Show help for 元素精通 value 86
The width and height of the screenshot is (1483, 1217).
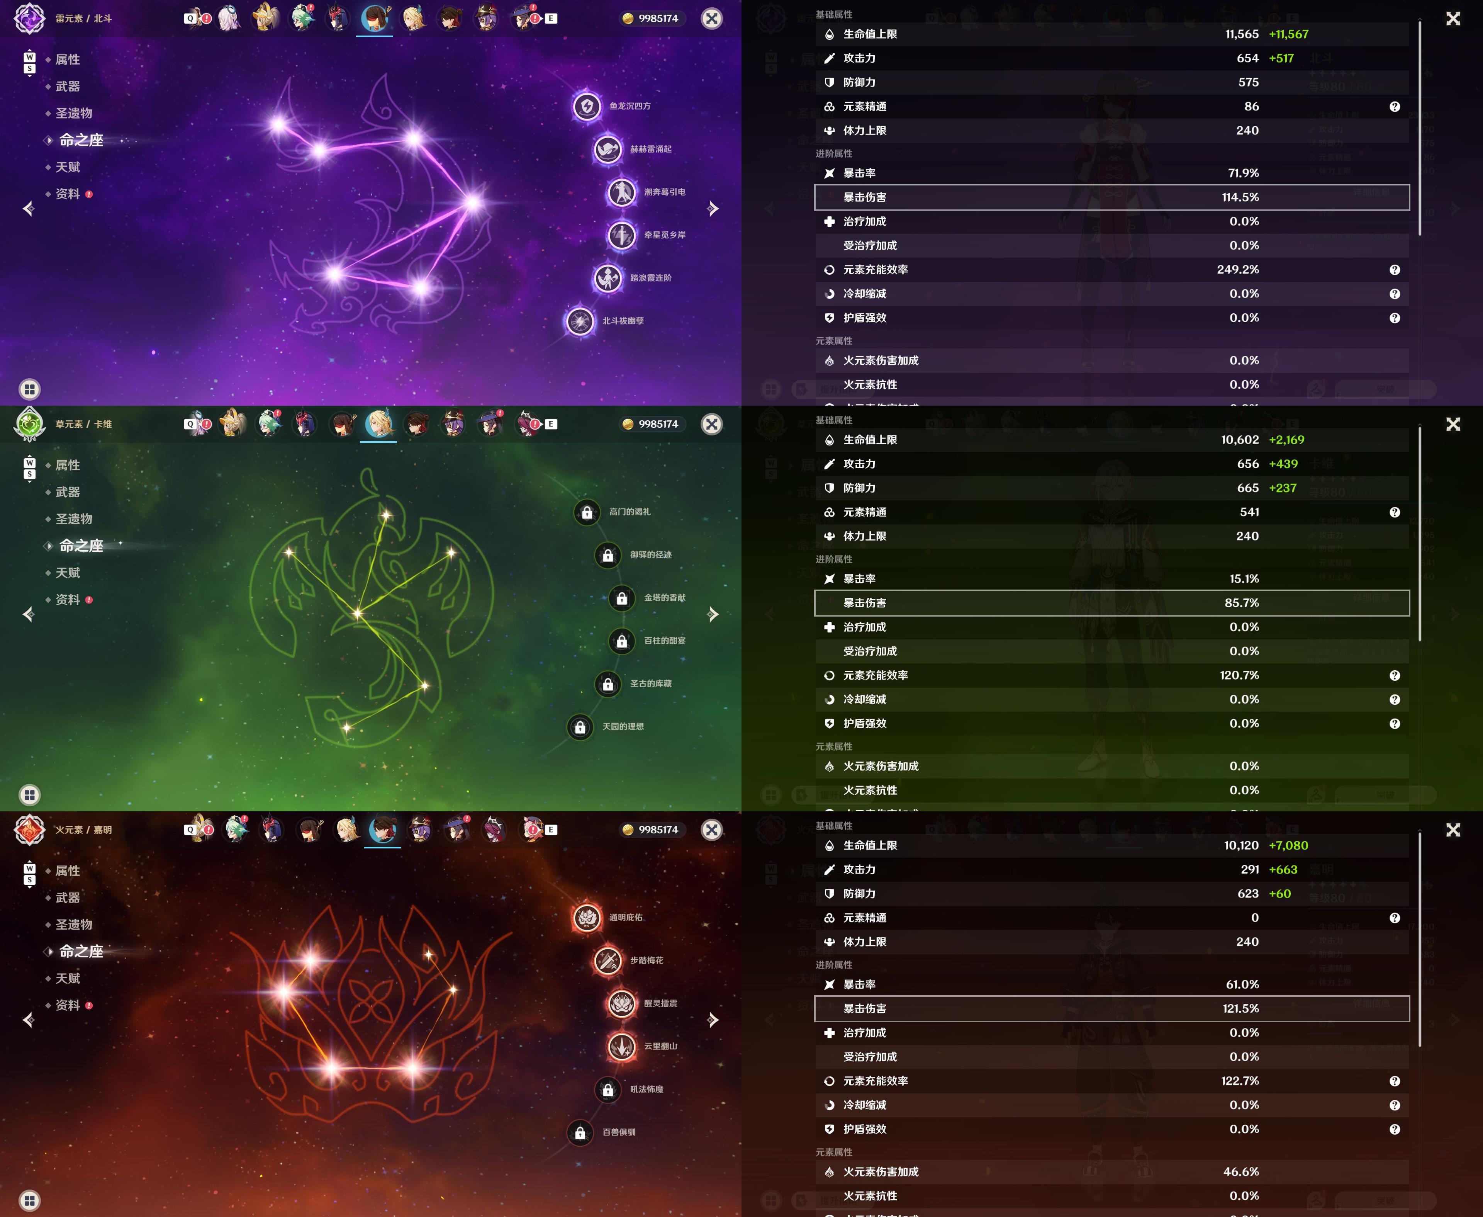1395,107
